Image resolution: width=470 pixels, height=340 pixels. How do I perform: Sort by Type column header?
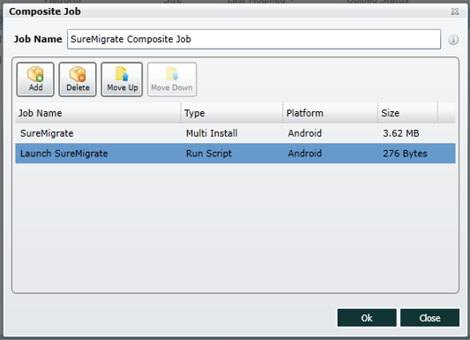click(x=232, y=113)
